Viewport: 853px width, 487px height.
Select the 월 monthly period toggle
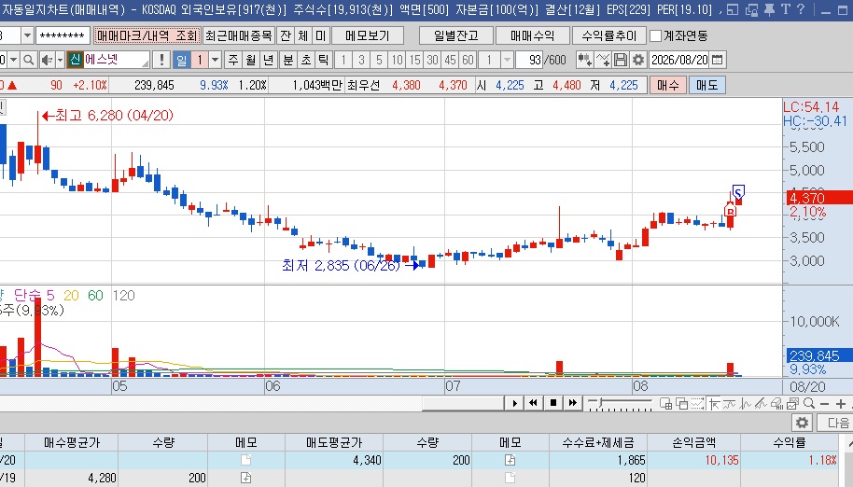pyautogui.click(x=251, y=60)
